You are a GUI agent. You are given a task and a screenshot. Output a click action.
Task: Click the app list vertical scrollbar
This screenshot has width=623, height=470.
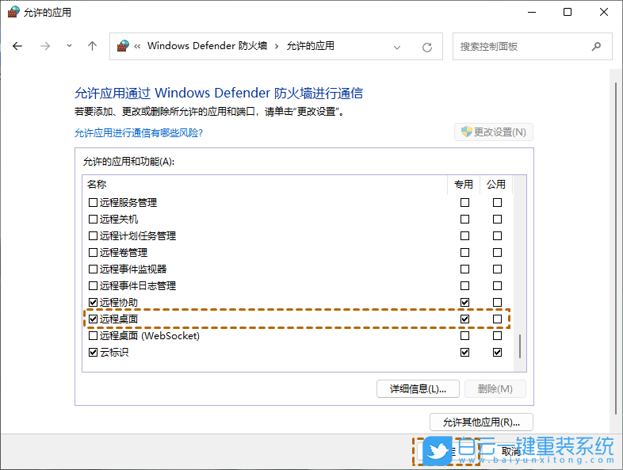click(x=520, y=347)
